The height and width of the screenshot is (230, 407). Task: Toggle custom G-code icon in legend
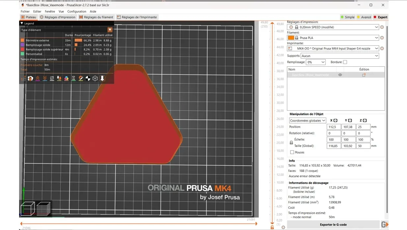point(81,78)
